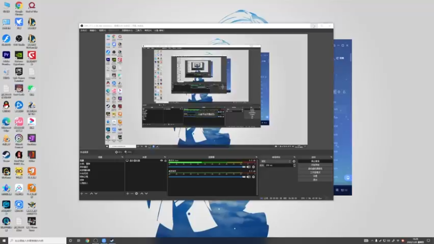Open Ubisoft Connect desktop shortcut

tap(19, 141)
